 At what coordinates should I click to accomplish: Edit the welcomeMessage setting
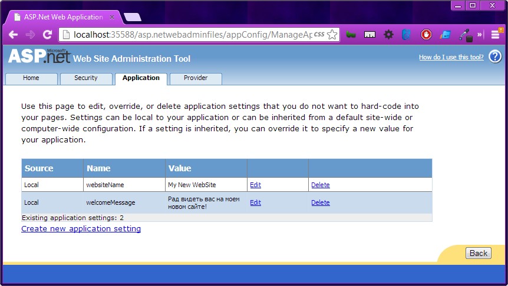(255, 202)
